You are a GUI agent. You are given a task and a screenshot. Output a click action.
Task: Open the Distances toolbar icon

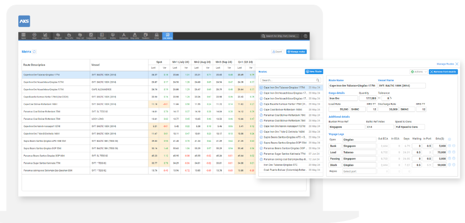[x=124, y=36]
